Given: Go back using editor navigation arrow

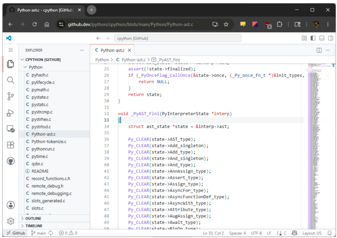Looking at the screenshot, I should point(98,38).
